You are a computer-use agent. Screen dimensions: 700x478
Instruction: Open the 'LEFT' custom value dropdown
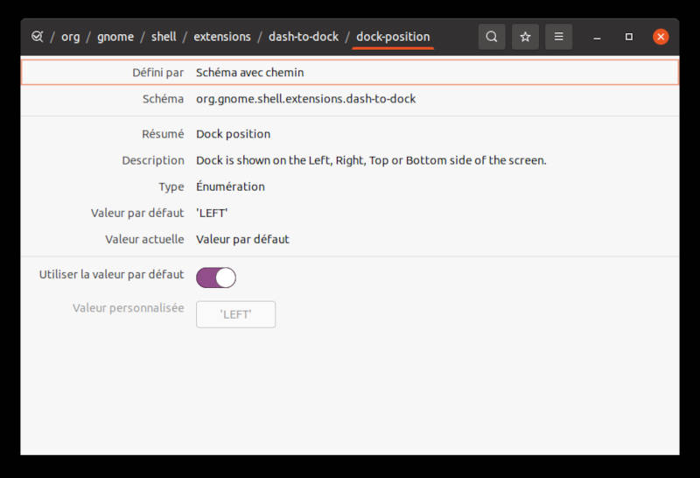point(235,314)
